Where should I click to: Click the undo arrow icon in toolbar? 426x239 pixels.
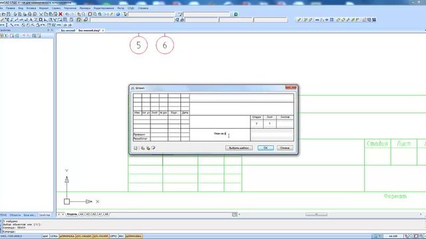(67, 14)
